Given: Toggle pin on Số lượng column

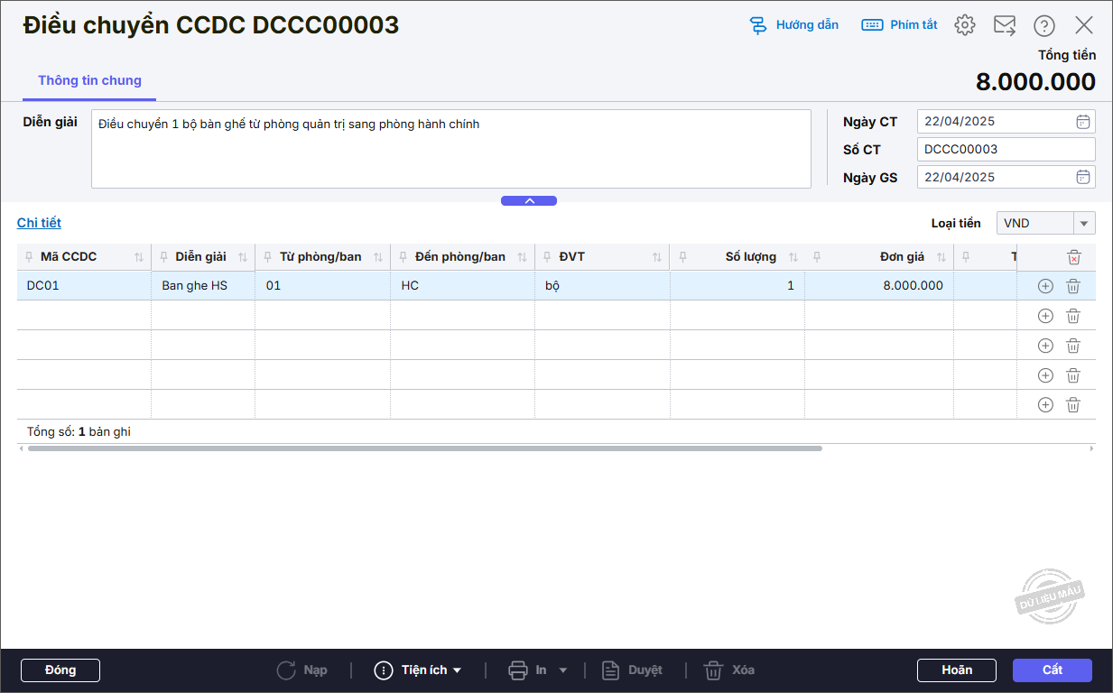Looking at the screenshot, I should pos(682,257).
